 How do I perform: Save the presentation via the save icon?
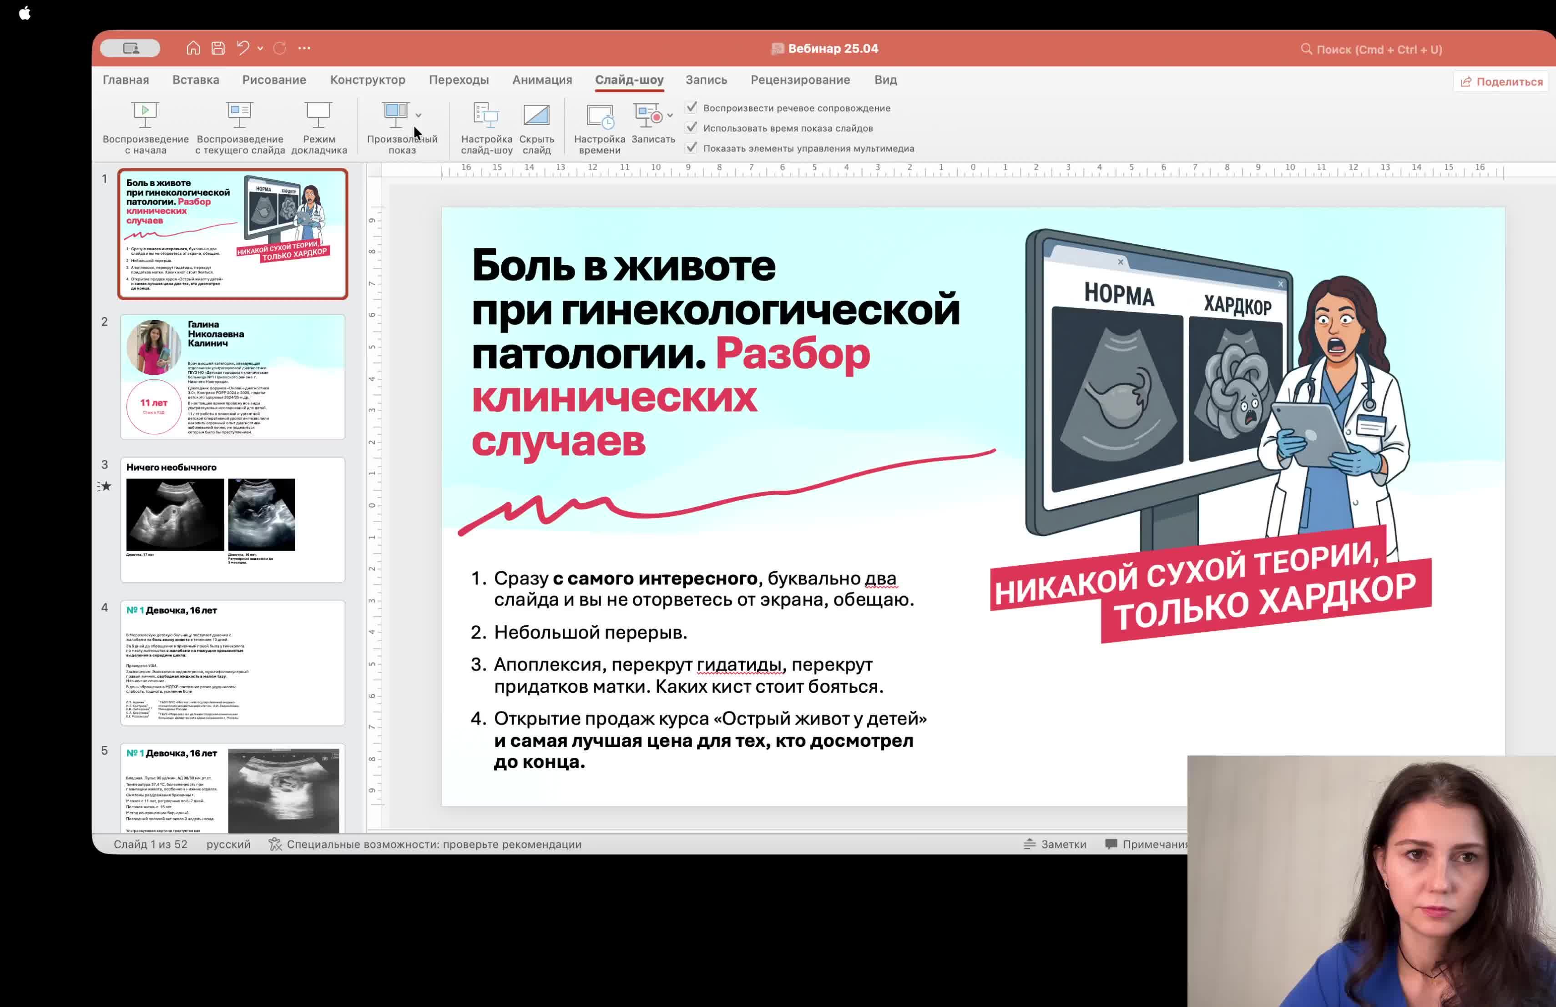tap(218, 48)
